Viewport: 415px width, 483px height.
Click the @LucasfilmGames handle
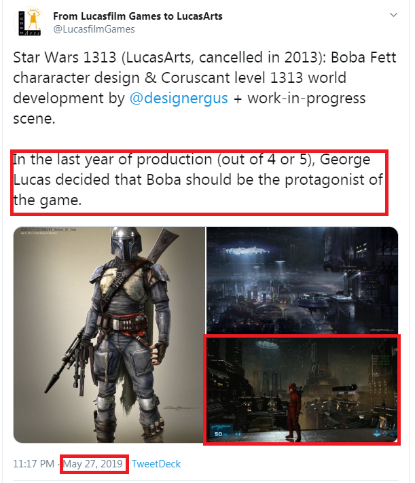(94, 29)
